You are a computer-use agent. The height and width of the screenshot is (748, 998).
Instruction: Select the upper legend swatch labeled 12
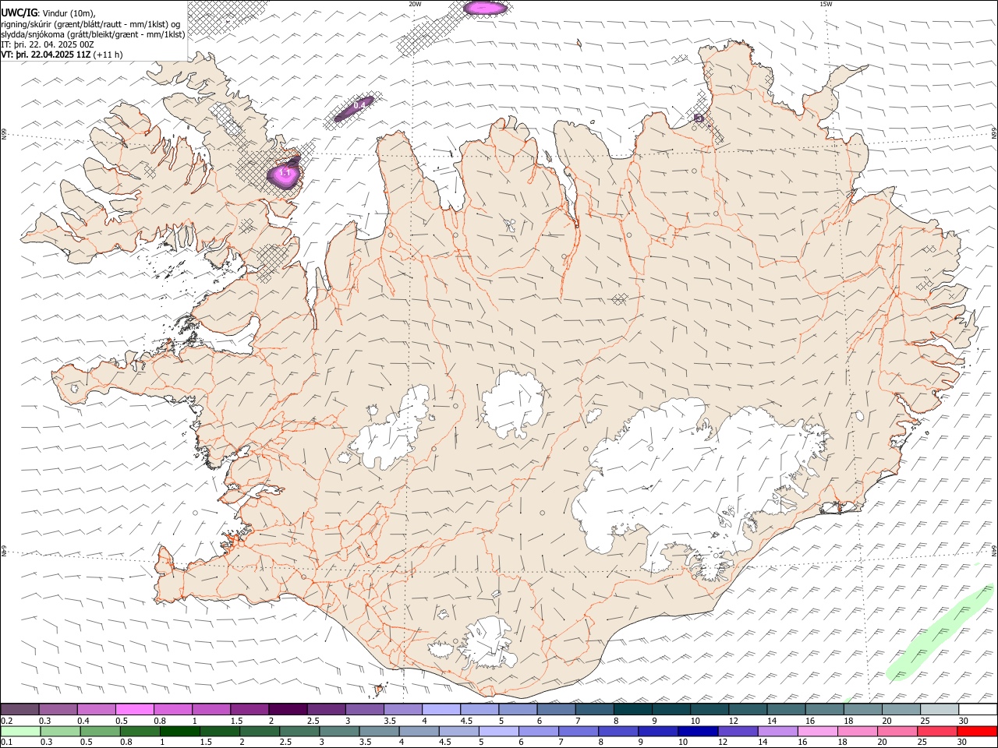pyautogui.click(x=747, y=709)
